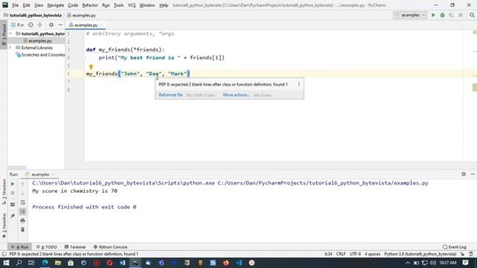Hide the Project panel with minus icon

click(60, 25)
